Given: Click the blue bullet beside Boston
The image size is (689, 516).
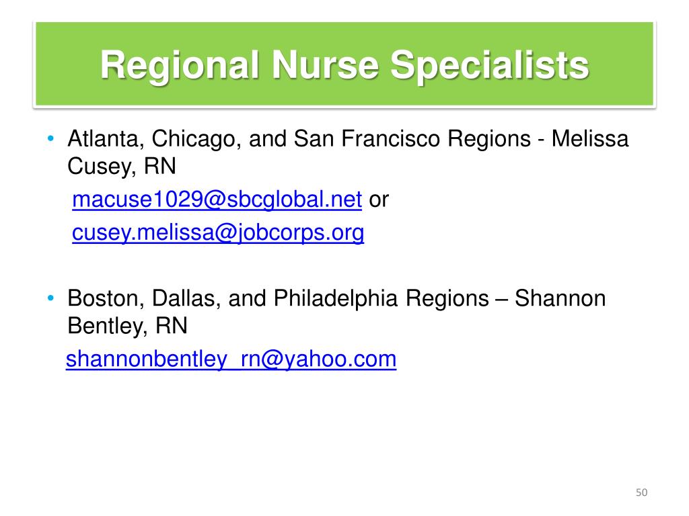Looking at the screenshot, I should (x=50, y=298).
